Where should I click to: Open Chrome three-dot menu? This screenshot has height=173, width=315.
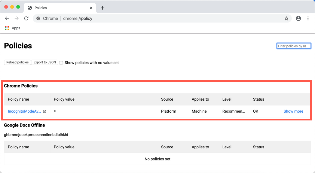[308, 18]
